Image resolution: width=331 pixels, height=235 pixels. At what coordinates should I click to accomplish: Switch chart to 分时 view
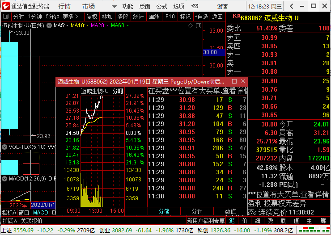click(x=19, y=17)
